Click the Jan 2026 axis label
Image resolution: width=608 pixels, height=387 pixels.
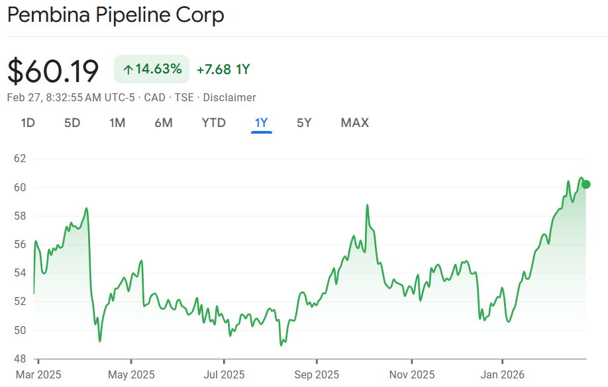(502, 374)
